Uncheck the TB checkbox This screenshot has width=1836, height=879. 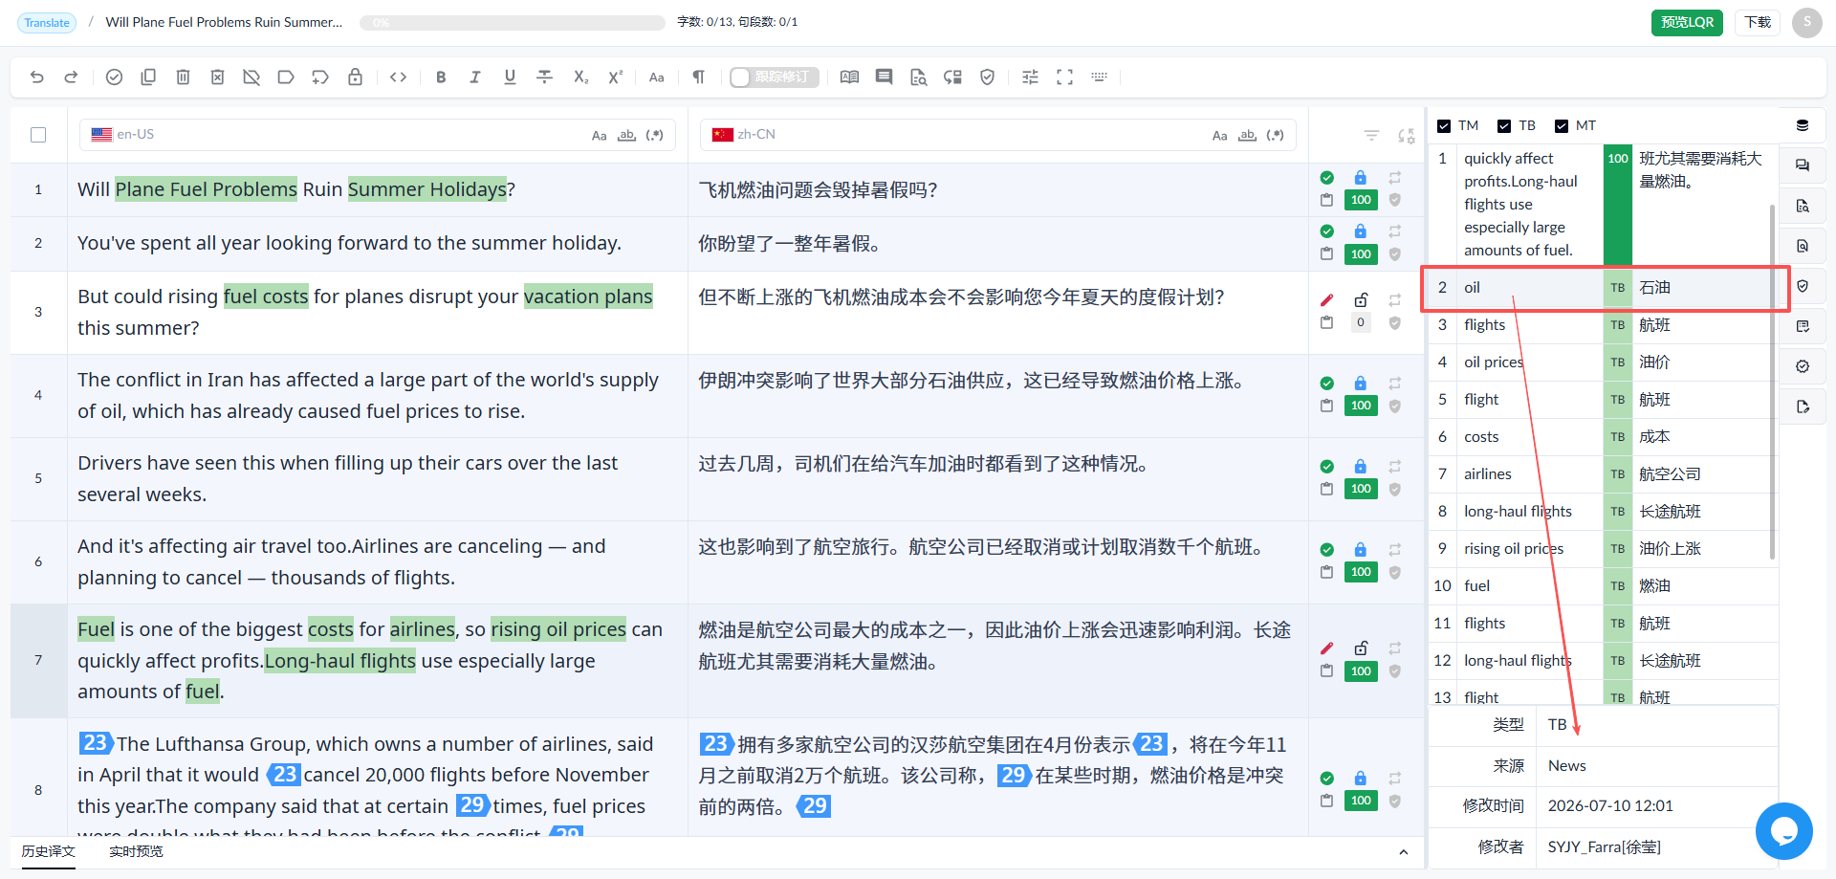click(x=1504, y=126)
